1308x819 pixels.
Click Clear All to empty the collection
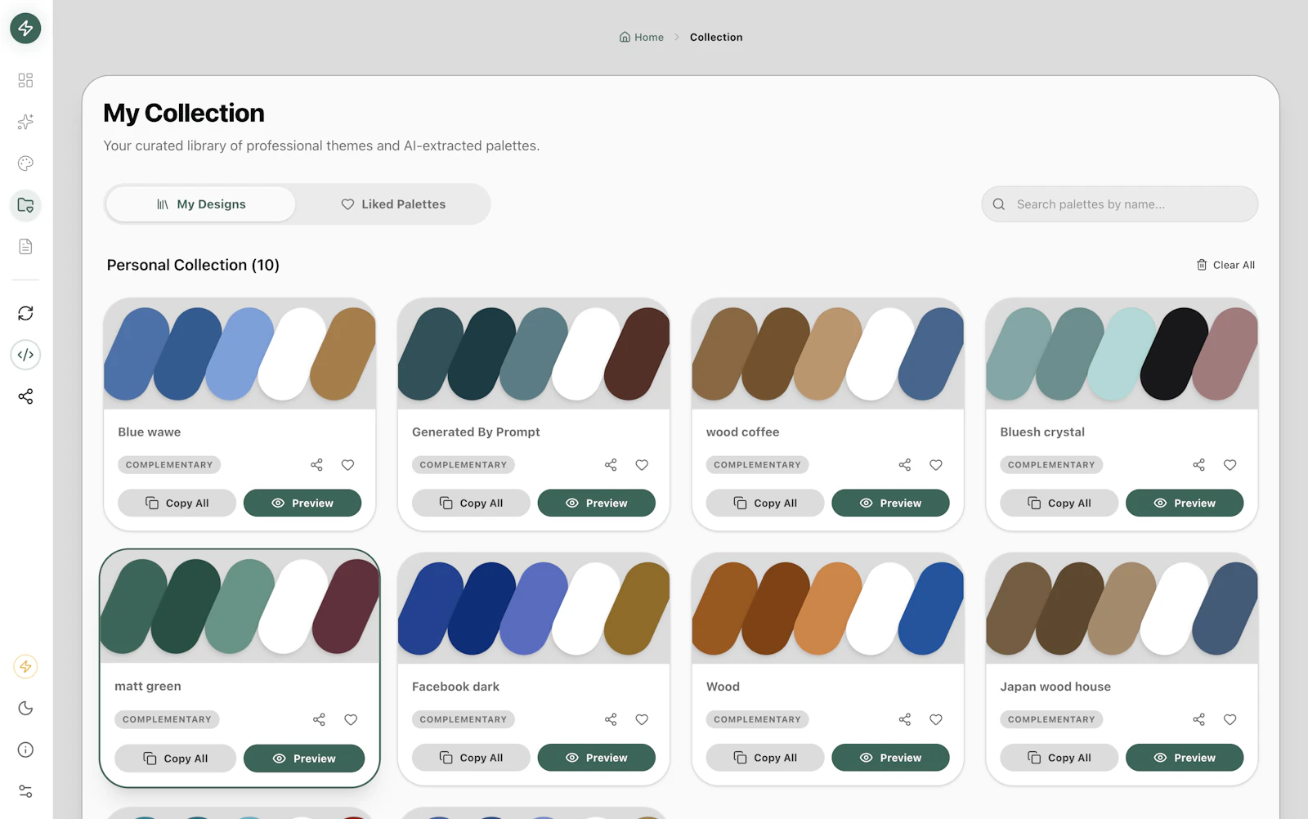coord(1225,265)
